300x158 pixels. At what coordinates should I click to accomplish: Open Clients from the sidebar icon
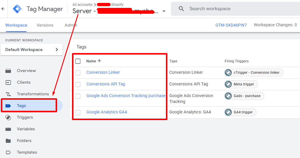[x=8, y=82]
